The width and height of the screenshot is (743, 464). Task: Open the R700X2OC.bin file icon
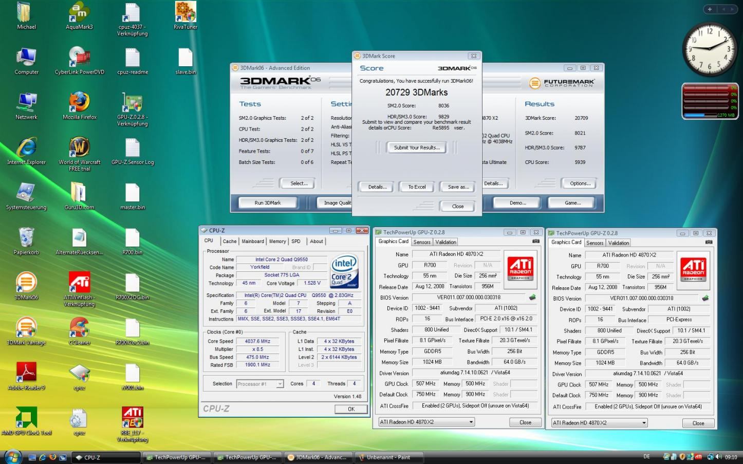coord(132,287)
